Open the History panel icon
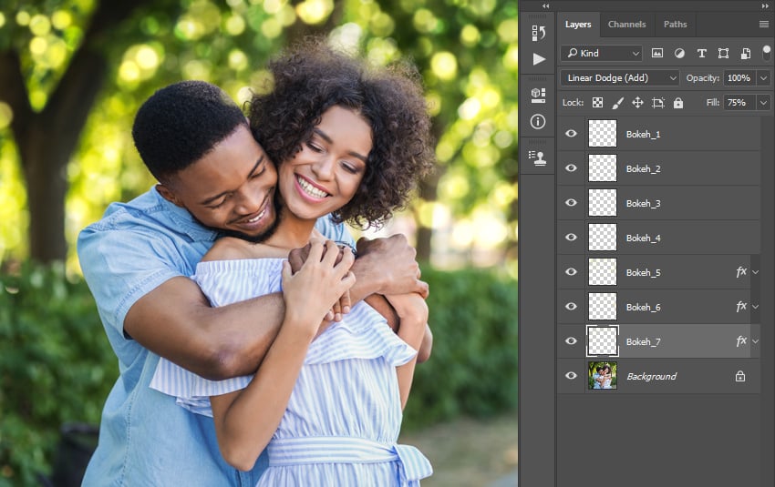775x487 pixels. click(538, 34)
